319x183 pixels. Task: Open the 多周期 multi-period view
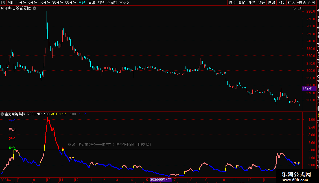pyautogui.click(x=112, y=3)
